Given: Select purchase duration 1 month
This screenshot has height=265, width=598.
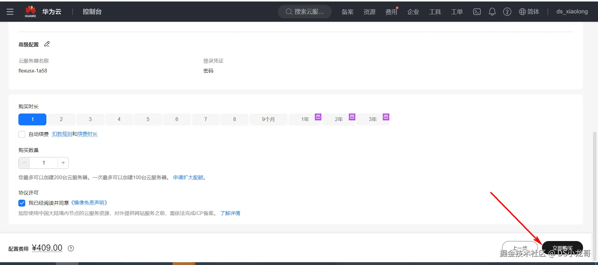Looking at the screenshot, I should (x=32, y=119).
